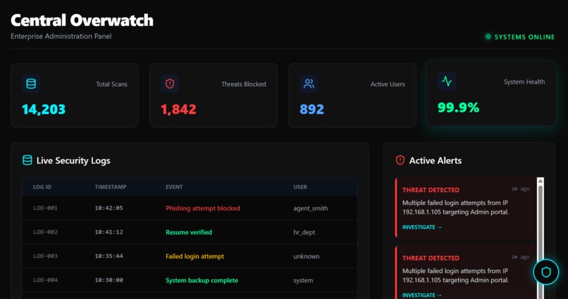Click the shield icon beside Active Alerts heading
The height and width of the screenshot is (299, 568).
click(400, 160)
